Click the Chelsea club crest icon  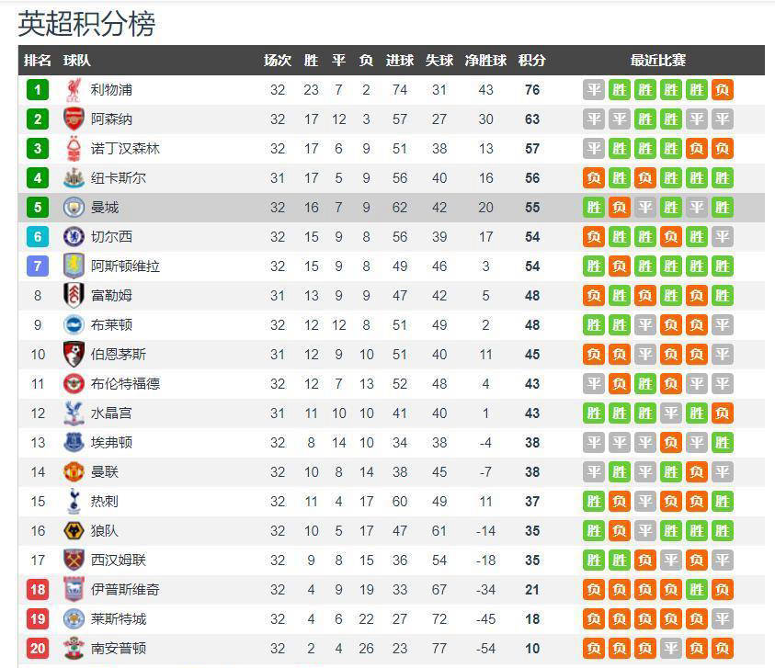74,237
